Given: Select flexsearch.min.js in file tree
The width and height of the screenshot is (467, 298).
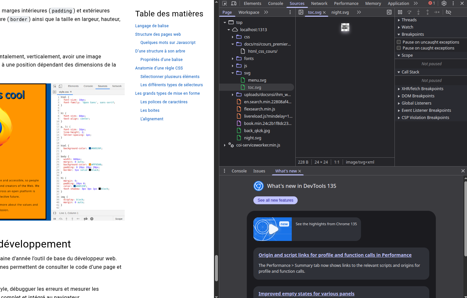Looking at the screenshot, I should tap(259, 109).
